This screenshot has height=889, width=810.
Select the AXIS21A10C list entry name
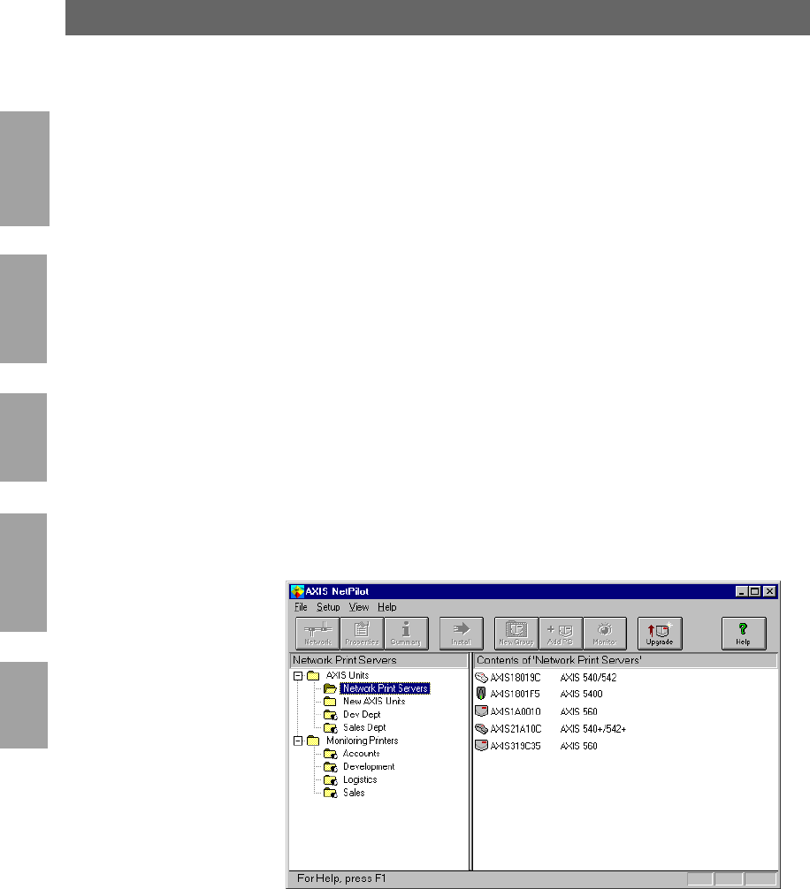tap(516, 729)
